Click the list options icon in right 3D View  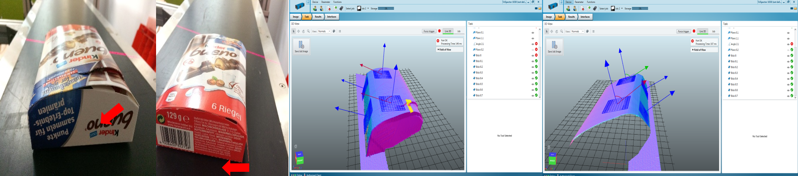pos(593,31)
